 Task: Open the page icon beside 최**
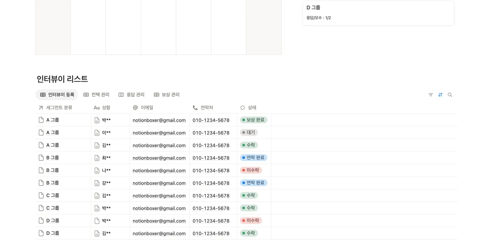coord(97,158)
